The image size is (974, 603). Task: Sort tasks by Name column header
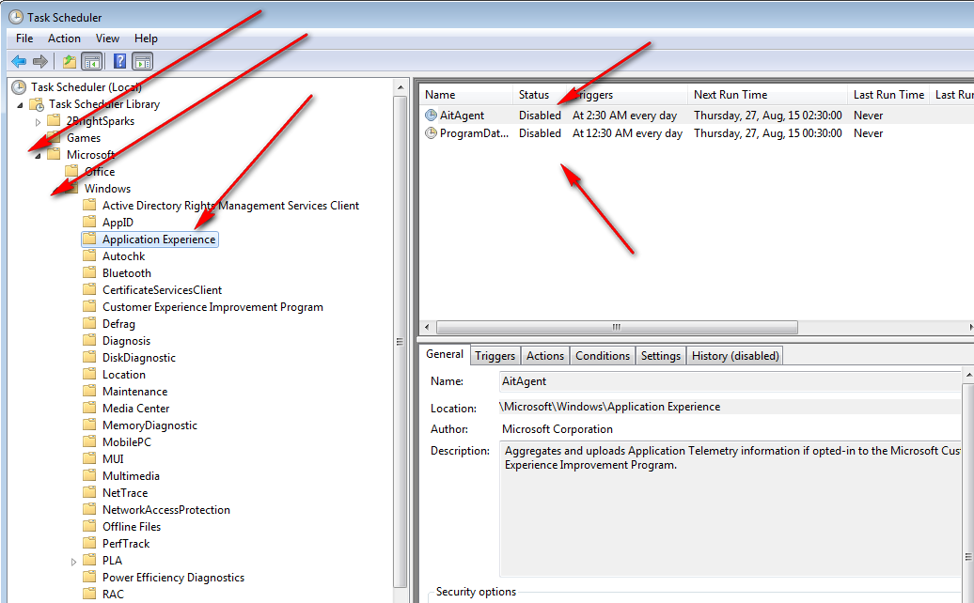click(x=466, y=94)
